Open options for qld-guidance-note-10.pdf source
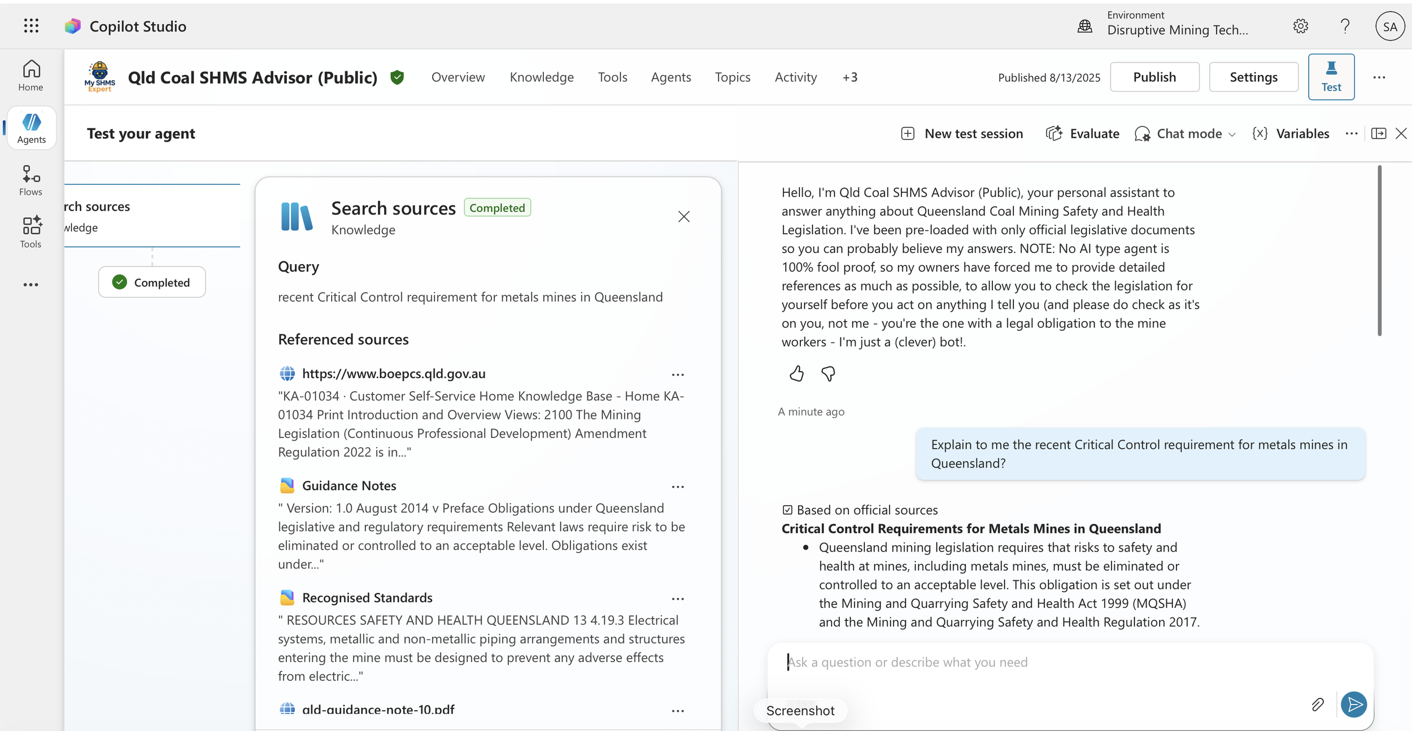Screen dimensions: 1412x731 click(x=678, y=711)
